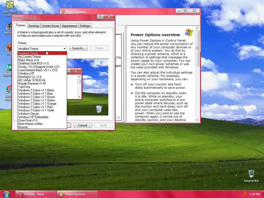Click the taskbar clock showing 1:18 PM
Screen dimensions: 264x198
point(254,194)
